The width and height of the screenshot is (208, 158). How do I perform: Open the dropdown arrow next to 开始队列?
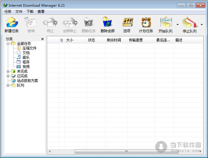coord(177,25)
